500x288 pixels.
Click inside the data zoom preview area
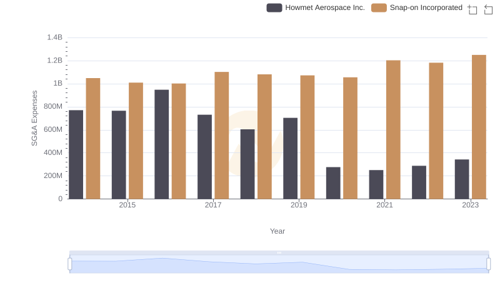pyautogui.click(x=279, y=264)
